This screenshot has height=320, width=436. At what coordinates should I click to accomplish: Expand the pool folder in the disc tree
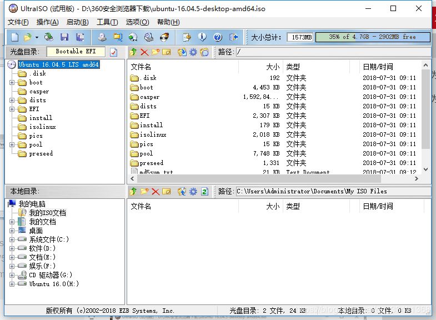coord(12,145)
